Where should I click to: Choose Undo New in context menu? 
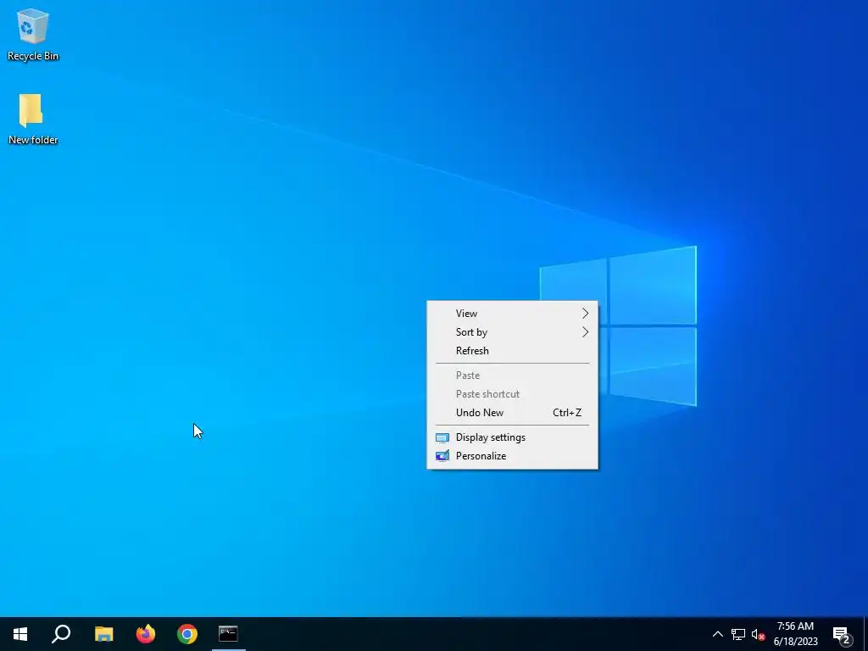pos(512,413)
